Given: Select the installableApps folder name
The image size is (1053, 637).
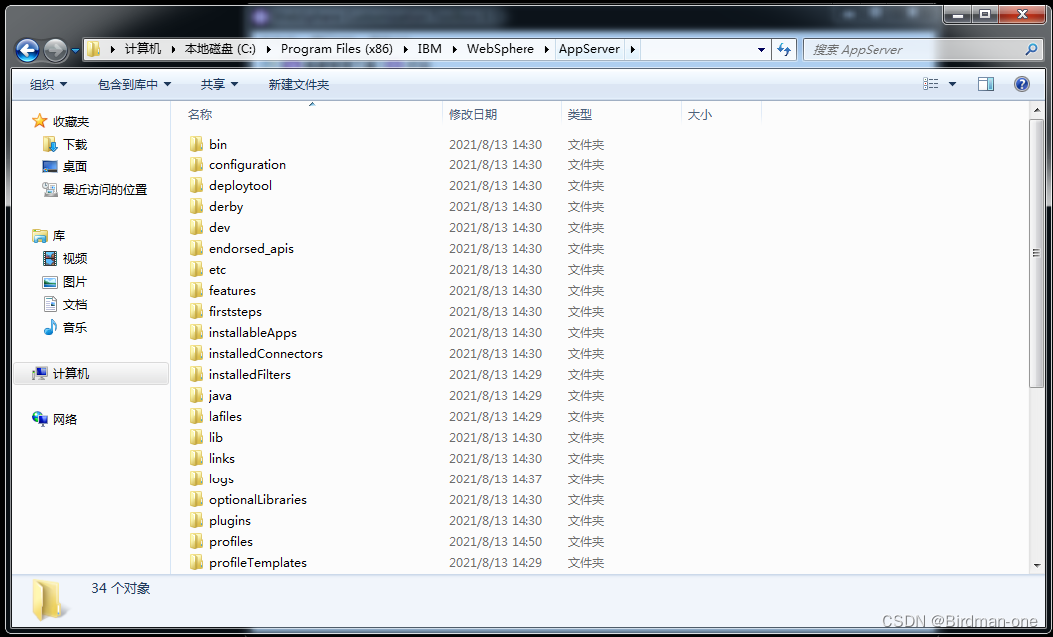Looking at the screenshot, I should 253,332.
